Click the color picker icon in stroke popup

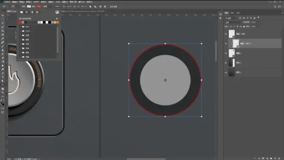[57, 12]
